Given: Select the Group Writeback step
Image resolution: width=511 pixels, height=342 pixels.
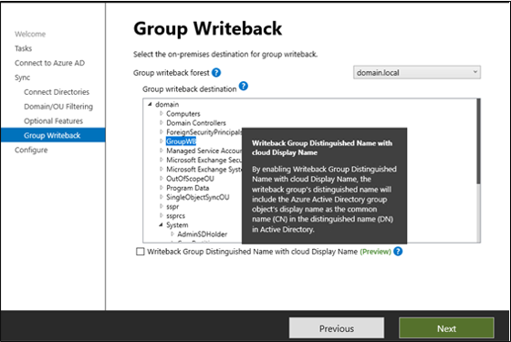Looking at the screenshot, I should (53, 135).
